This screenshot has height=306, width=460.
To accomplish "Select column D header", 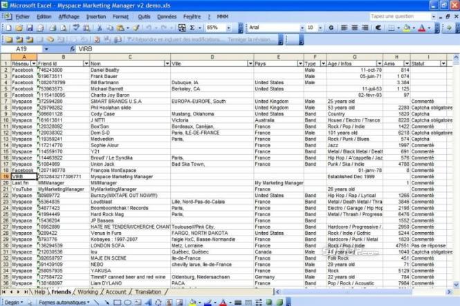I will [212, 57].
